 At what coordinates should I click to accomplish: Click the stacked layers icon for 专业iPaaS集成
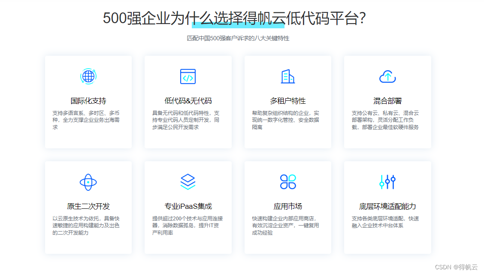click(188, 182)
